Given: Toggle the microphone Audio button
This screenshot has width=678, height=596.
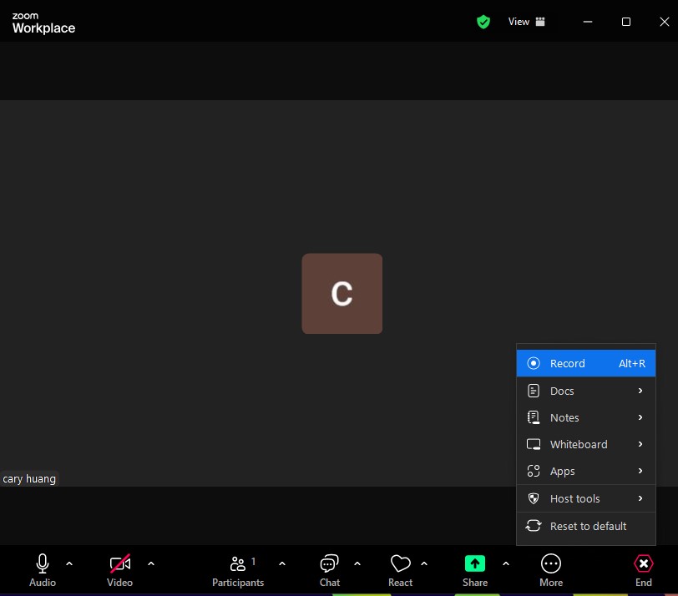Looking at the screenshot, I should pos(43,563).
